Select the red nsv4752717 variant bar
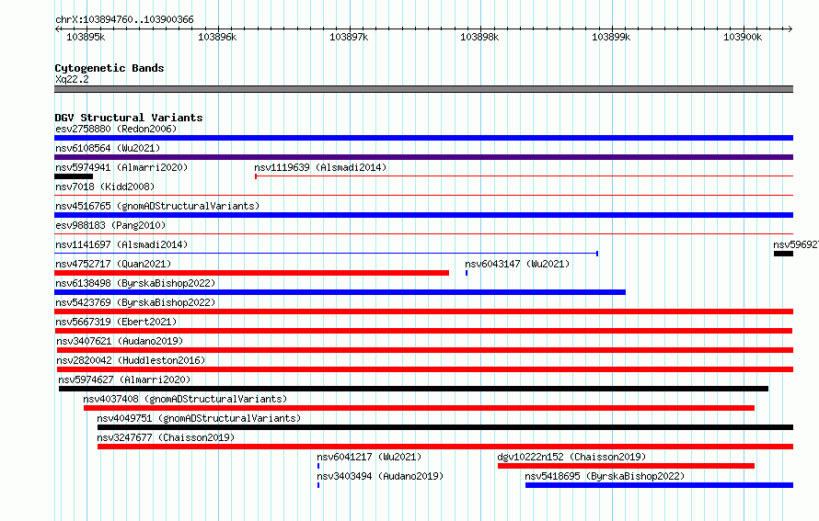The height and width of the screenshot is (521, 819). click(252, 273)
